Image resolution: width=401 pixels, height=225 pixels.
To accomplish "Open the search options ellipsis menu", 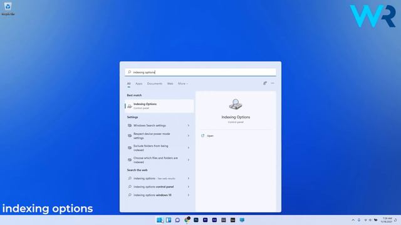I will click(273, 83).
